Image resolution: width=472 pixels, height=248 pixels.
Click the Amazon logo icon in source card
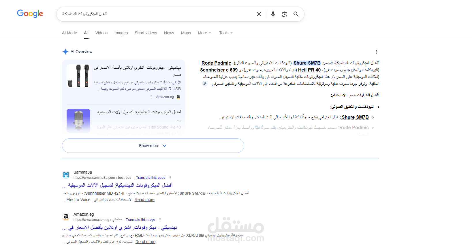[x=178, y=97]
